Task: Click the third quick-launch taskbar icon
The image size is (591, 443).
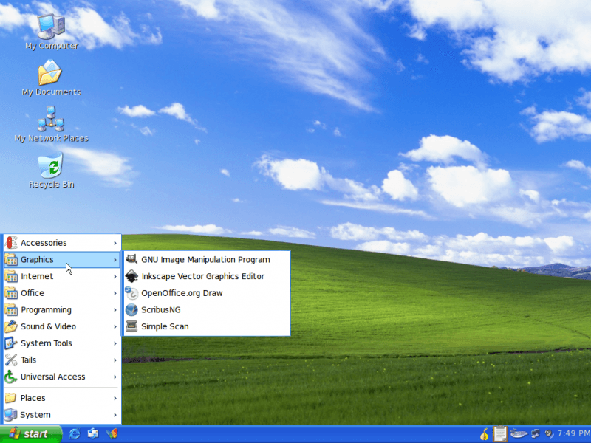Action: tap(112, 434)
